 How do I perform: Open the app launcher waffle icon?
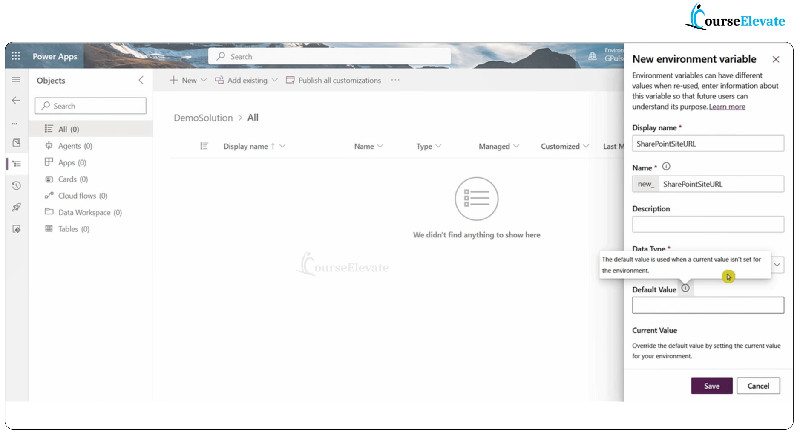coord(16,56)
